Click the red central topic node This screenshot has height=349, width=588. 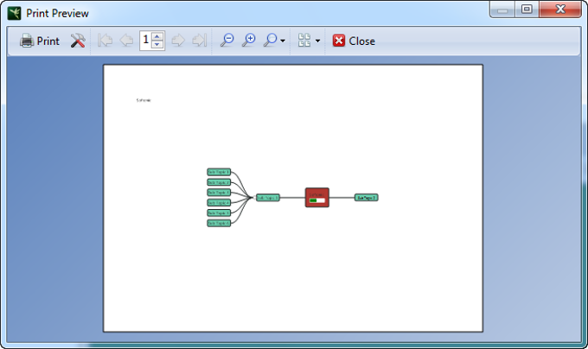point(316,197)
